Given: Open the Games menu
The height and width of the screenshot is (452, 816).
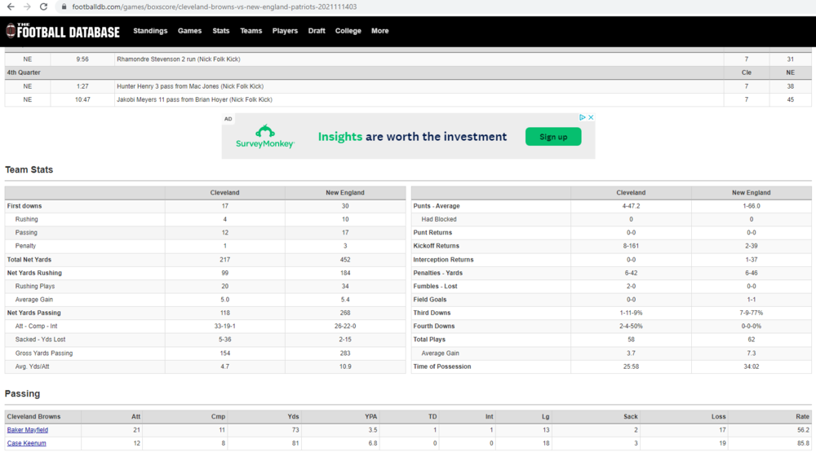Looking at the screenshot, I should tap(189, 31).
